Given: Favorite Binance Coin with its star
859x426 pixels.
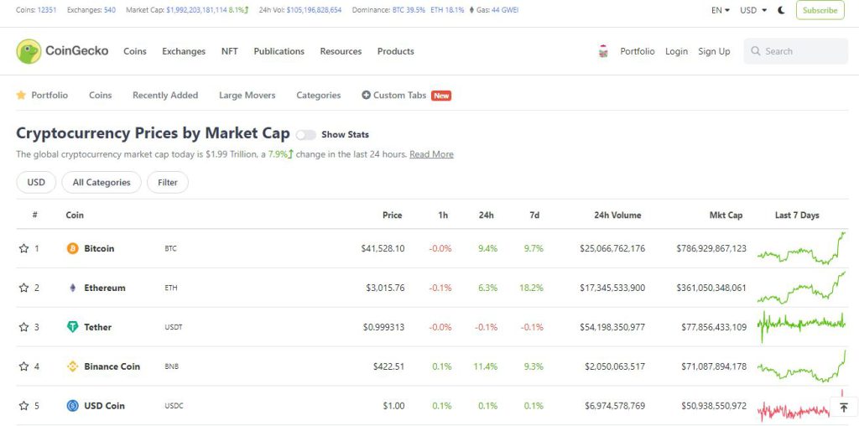Looking at the screenshot, I should click(23, 366).
